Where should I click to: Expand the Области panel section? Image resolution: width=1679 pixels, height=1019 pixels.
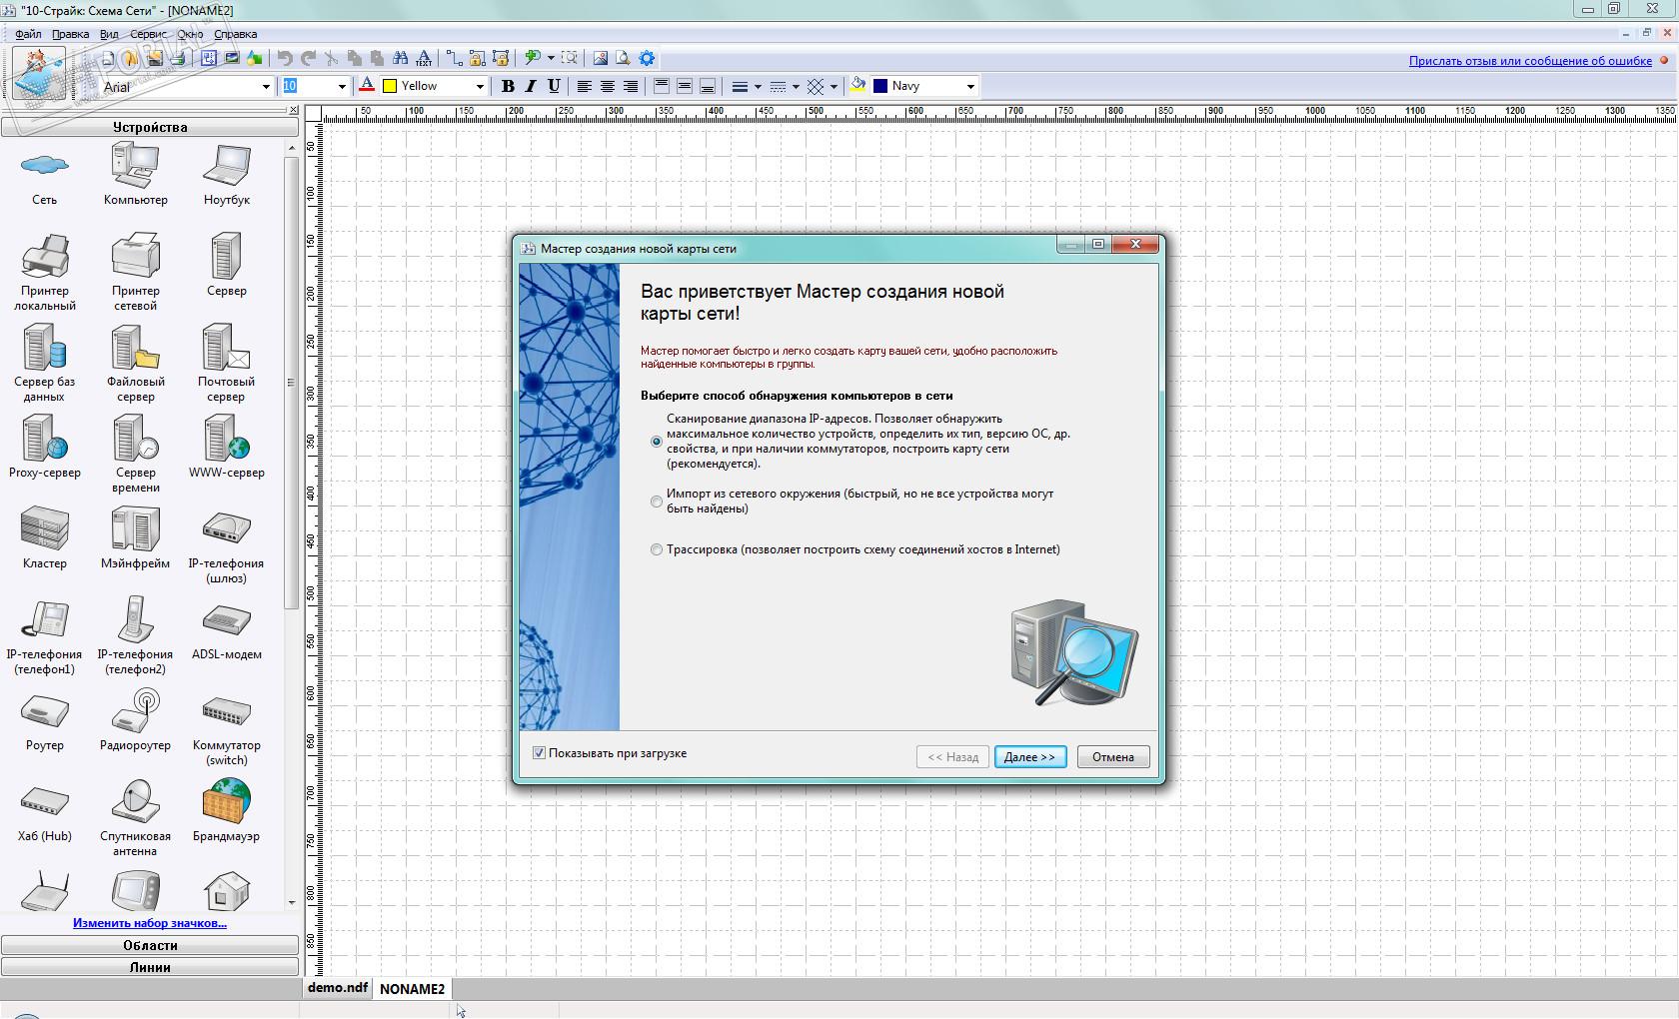150,945
